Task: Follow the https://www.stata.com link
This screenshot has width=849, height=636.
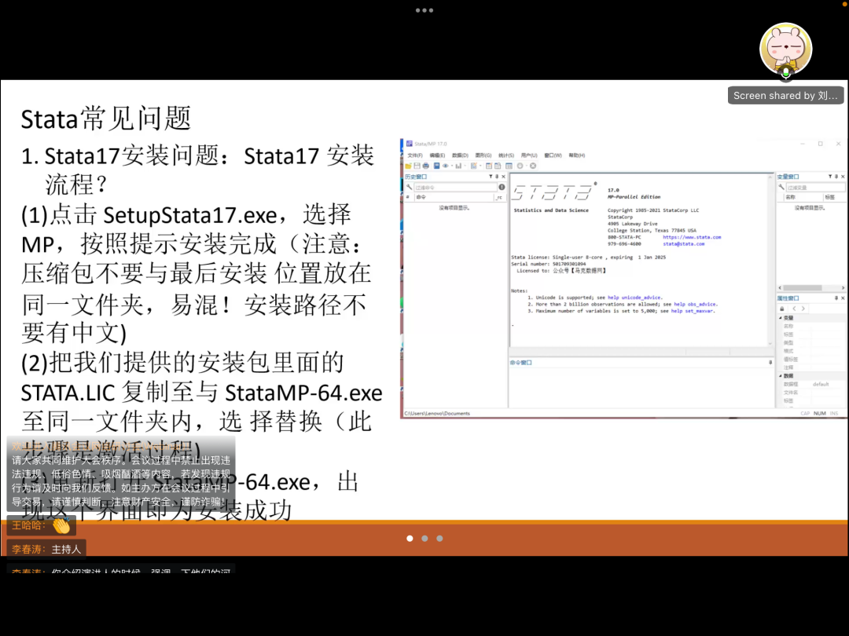Action: click(x=692, y=237)
